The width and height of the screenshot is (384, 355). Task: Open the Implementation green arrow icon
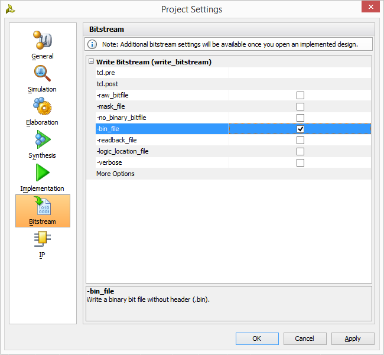pos(43,172)
